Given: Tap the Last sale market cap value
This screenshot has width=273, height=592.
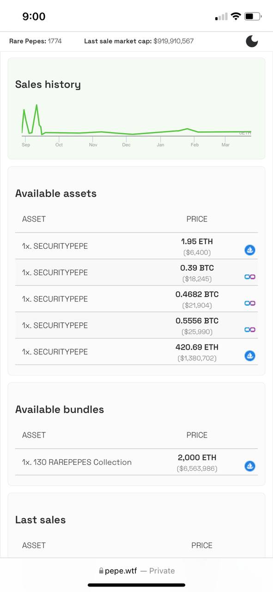Looking at the screenshot, I should tap(174, 41).
